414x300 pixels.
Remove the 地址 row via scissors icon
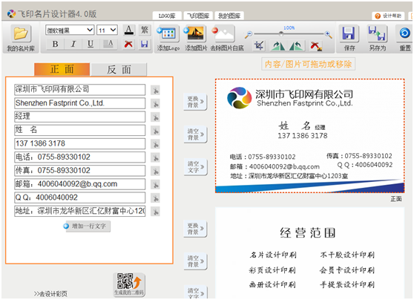pyautogui.click(x=155, y=212)
